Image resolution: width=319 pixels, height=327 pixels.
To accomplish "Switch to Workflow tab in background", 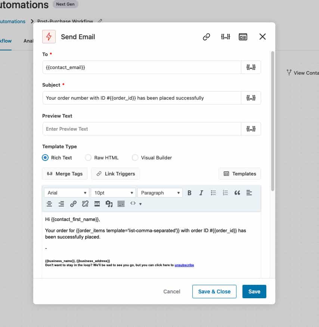I will (6, 41).
